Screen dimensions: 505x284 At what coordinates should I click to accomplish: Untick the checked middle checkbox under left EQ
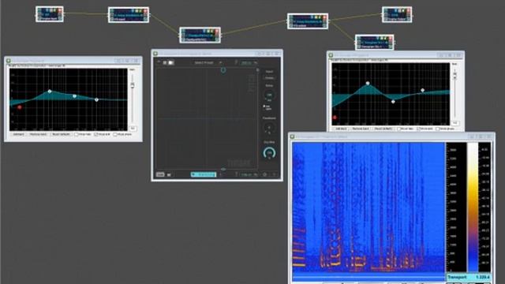pyautogui.click(x=95, y=134)
